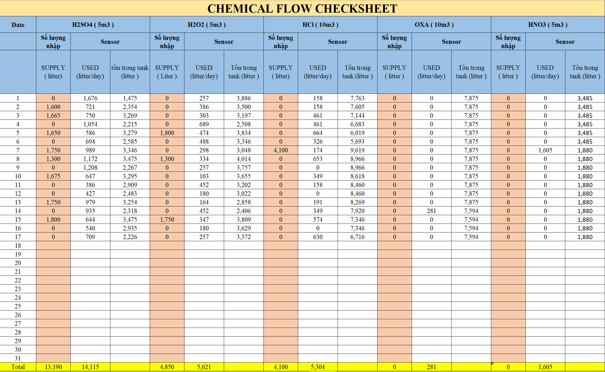Click H2O2 tank value 4,014
605x372 pixels.
point(244,159)
